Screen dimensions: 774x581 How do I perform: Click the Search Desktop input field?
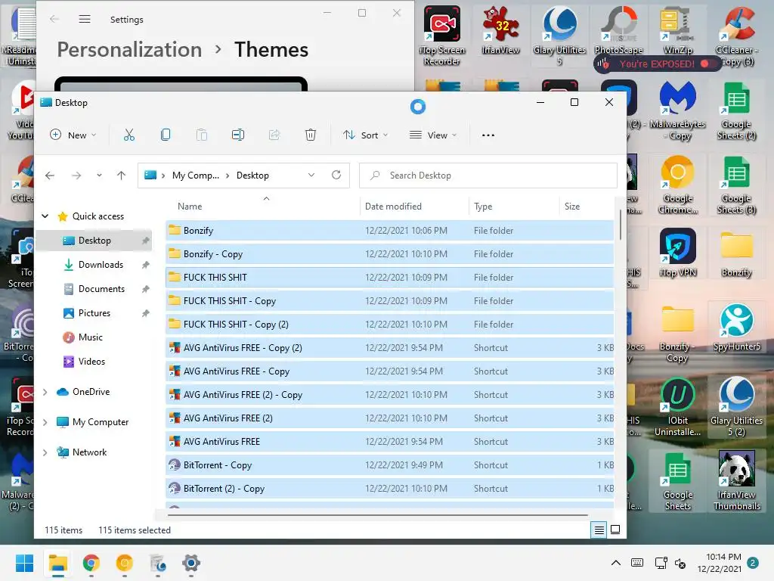488,176
